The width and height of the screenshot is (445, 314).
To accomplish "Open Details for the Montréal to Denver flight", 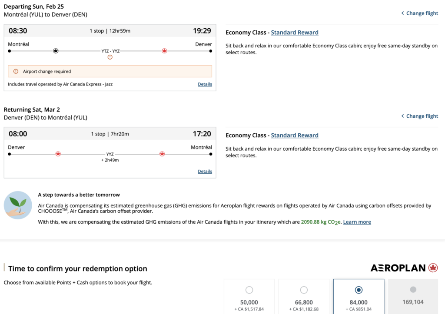I will point(205,84).
